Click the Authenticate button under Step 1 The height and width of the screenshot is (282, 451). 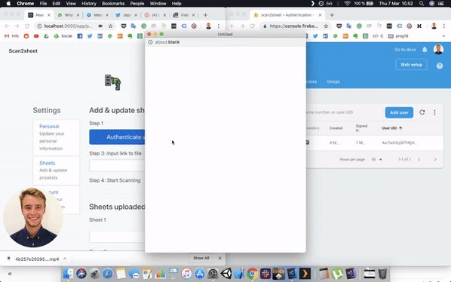117,137
